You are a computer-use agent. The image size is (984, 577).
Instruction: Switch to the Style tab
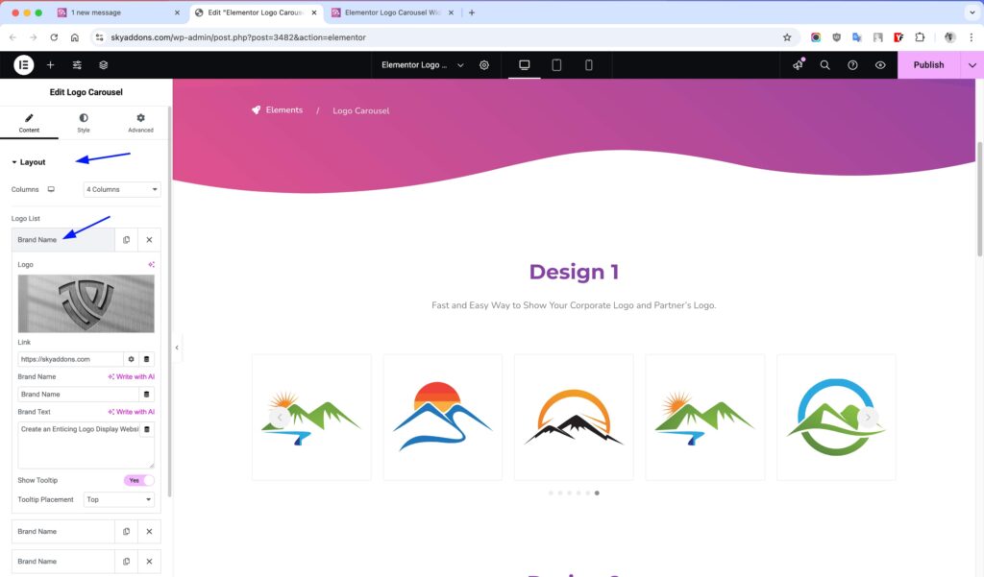coord(84,123)
